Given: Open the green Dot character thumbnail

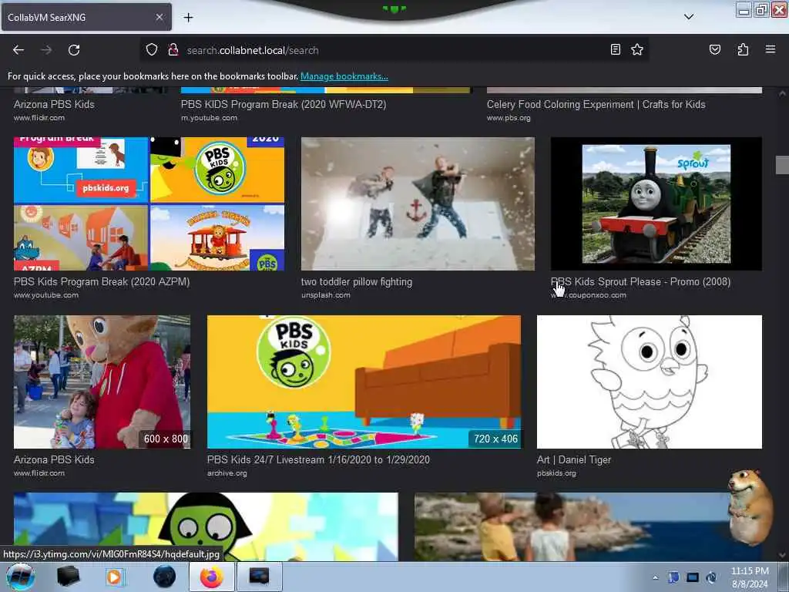Looking at the screenshot, I should (x=206, y=526).
